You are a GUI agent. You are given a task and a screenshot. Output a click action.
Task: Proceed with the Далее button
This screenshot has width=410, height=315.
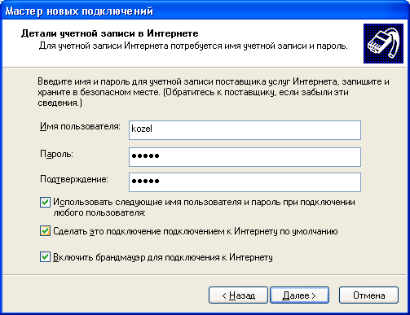(299, 295)
